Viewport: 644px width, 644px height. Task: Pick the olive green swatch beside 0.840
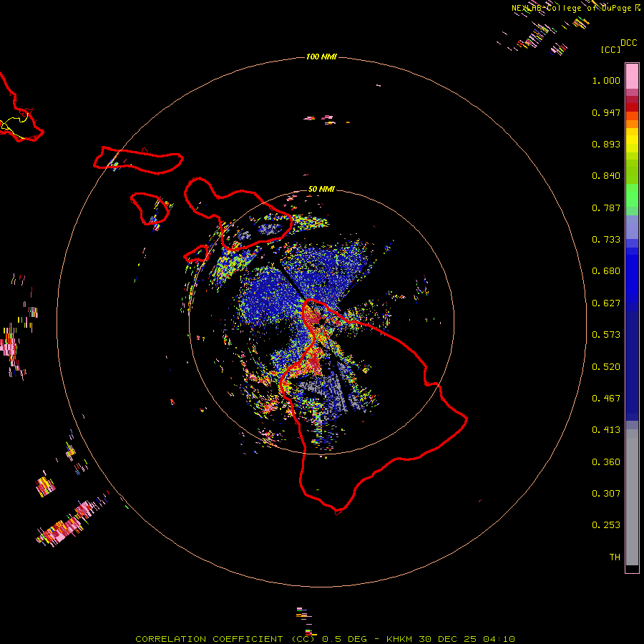coord(632,172)
